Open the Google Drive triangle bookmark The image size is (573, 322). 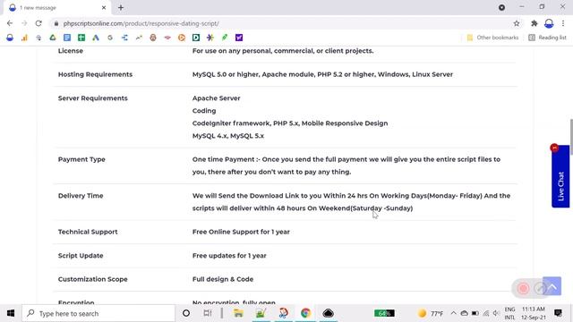(53, 38)
